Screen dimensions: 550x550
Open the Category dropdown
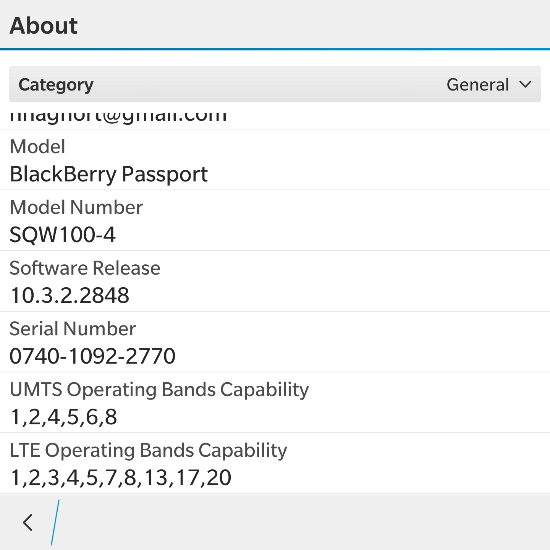(275, 84)
